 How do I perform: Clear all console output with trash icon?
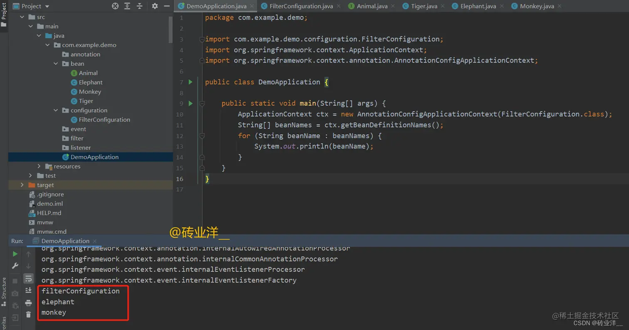click(28, 315)
